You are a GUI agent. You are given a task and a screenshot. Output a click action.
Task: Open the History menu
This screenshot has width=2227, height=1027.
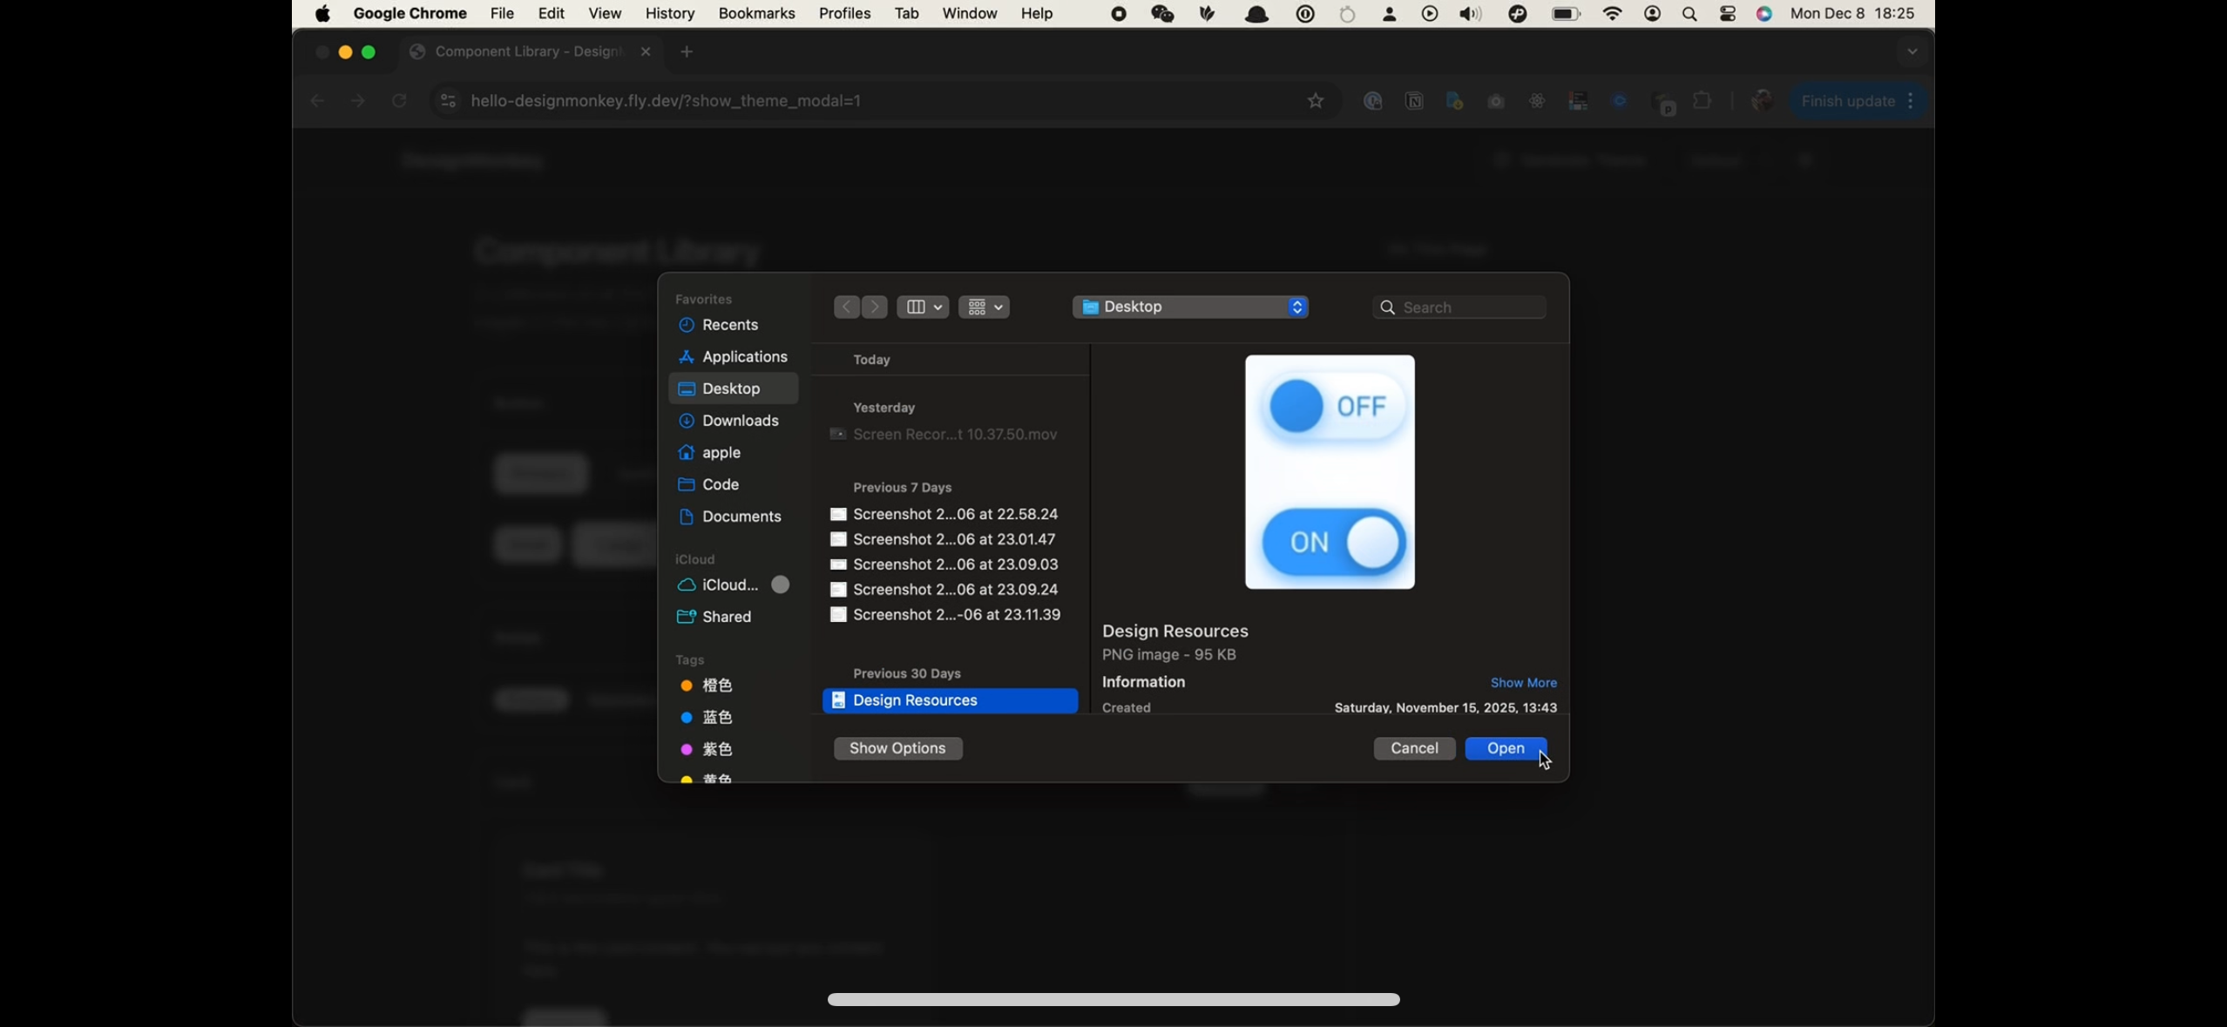pyautogui.click(x=669, y=14)
